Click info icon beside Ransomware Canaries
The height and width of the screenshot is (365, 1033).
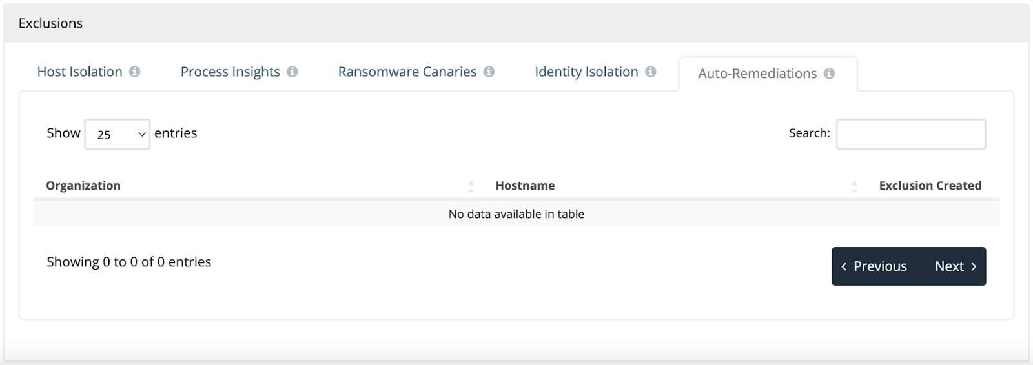pos(489,72)
